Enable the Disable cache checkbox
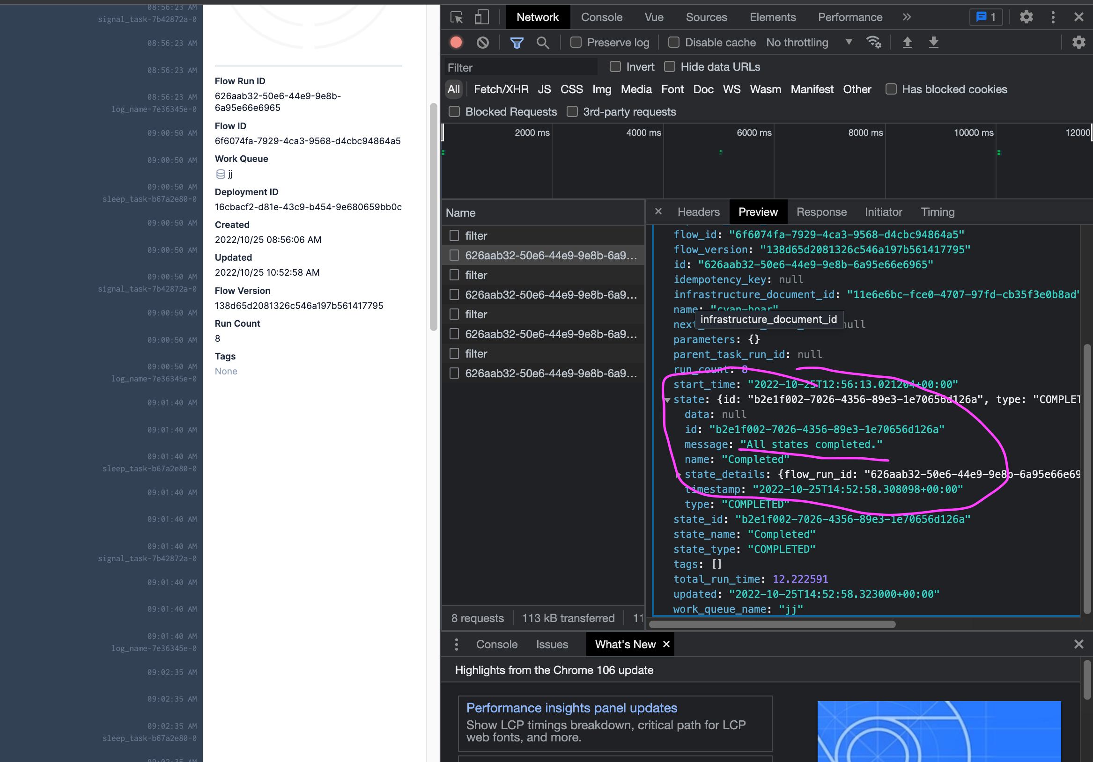The image size is (1093, 762). 673,43
